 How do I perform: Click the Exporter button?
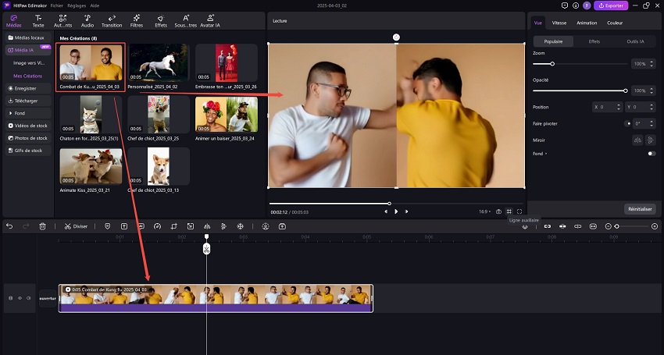611,5
